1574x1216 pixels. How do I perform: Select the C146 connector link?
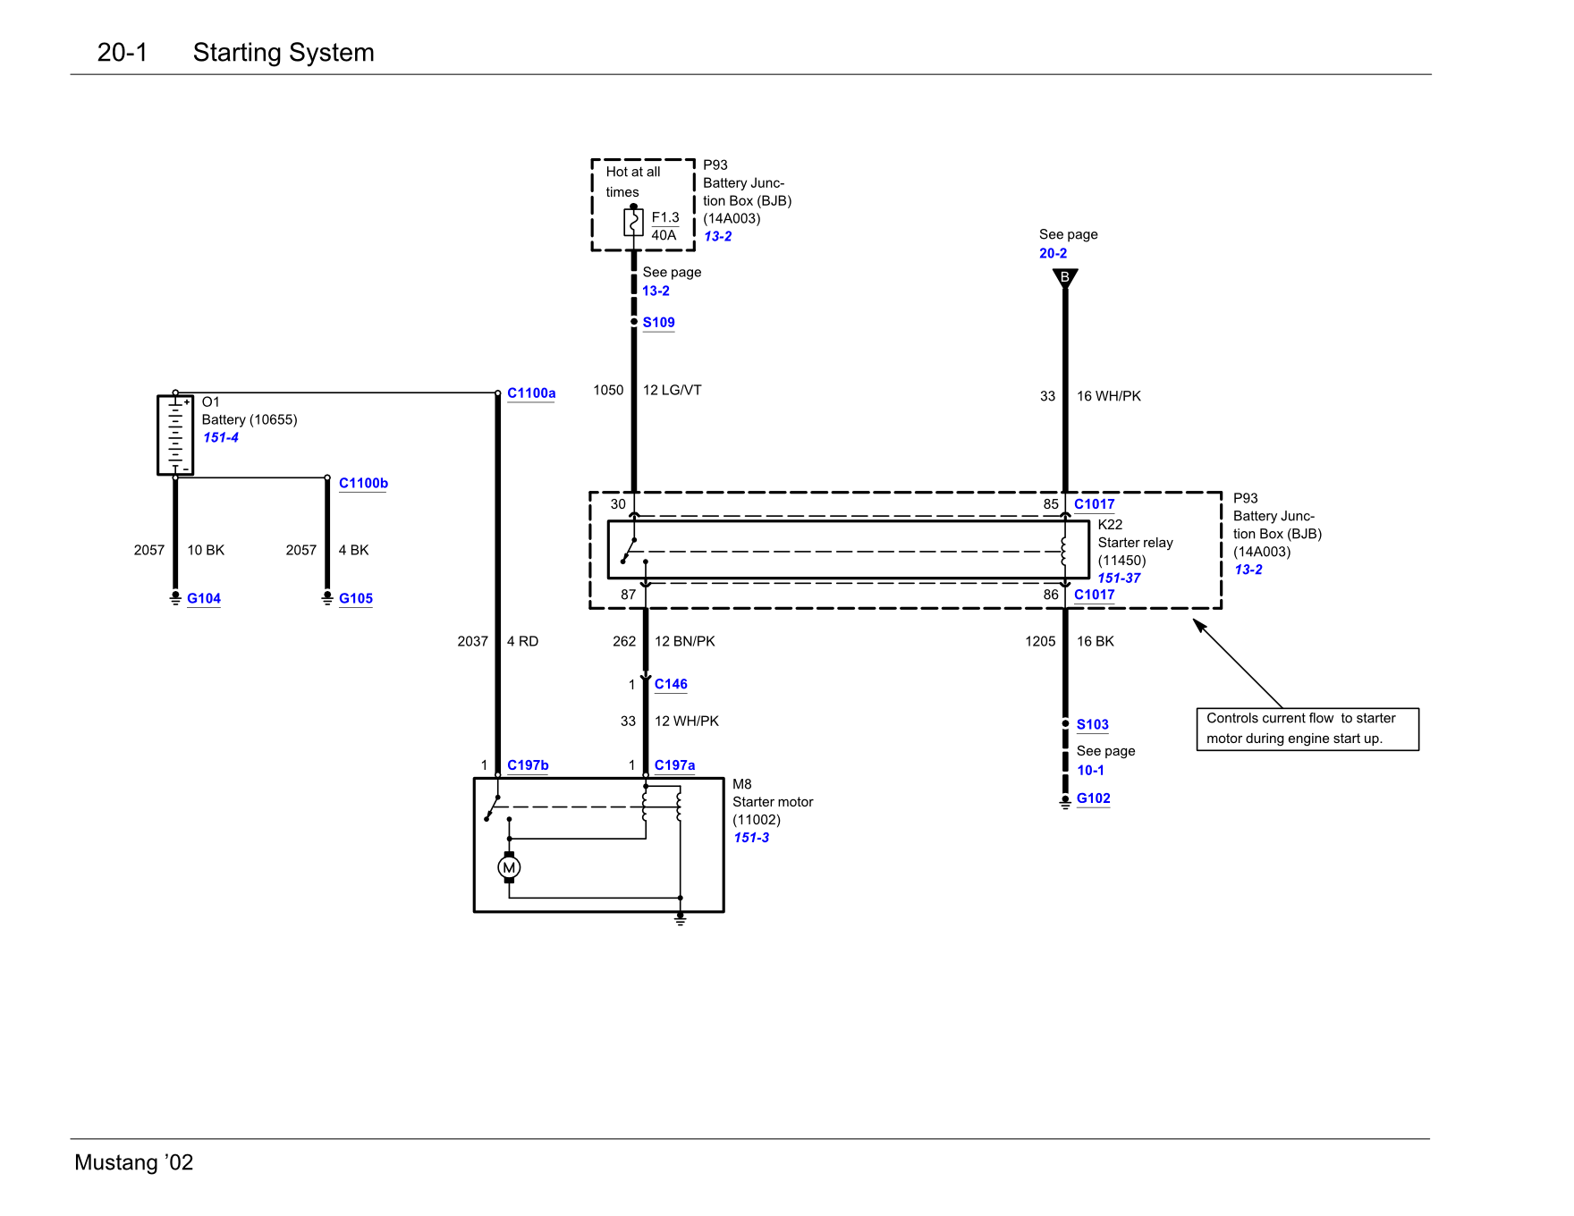(x=671, y=685)
